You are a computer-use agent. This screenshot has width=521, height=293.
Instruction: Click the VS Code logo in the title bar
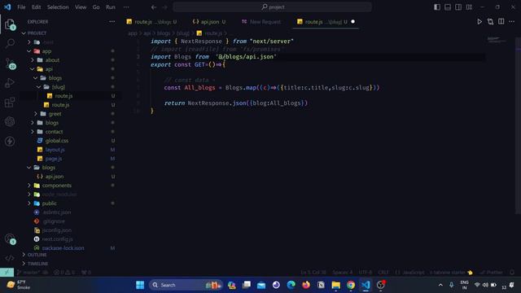click(7, 7)
